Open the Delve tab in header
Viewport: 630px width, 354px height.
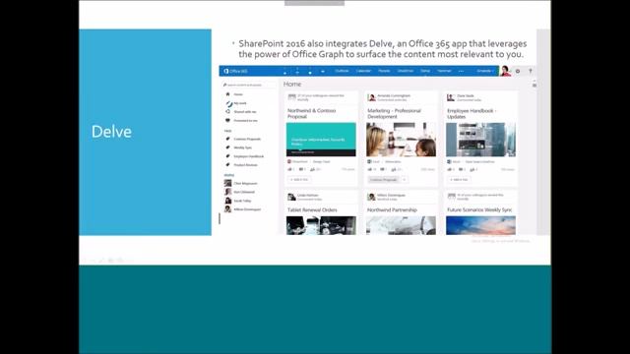coord(425,71)
